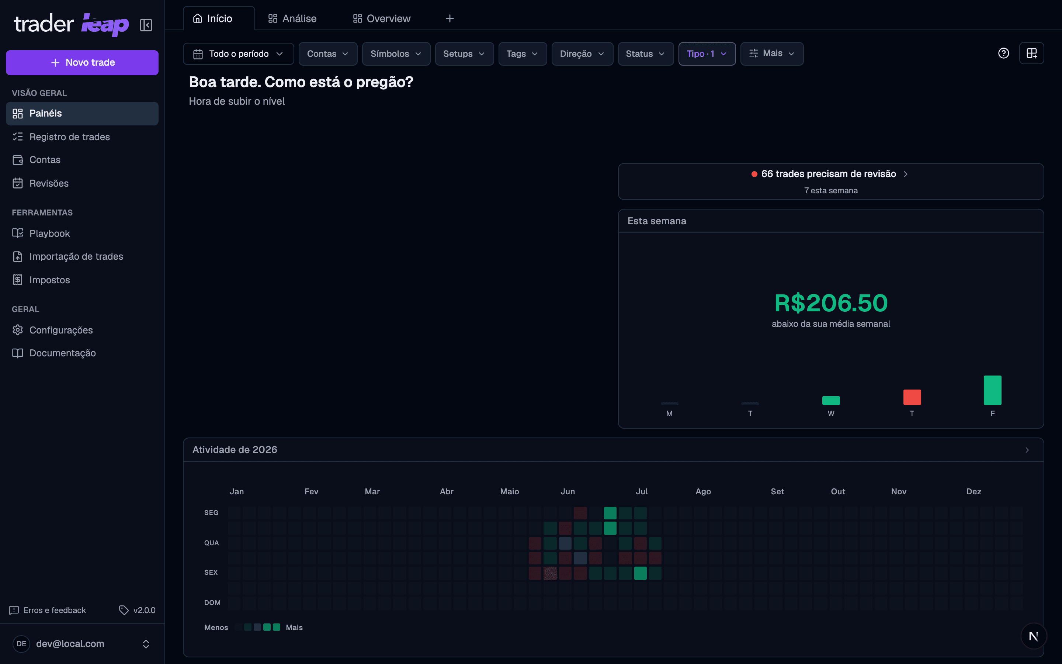Click the Jun month label in heatmap
The height and width of the screenshot is (664, 1062).
(568, 491)
